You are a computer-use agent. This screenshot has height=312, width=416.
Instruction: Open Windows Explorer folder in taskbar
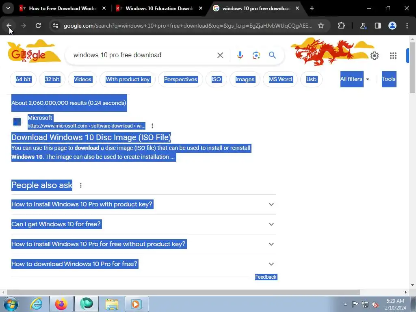(112, 304)
